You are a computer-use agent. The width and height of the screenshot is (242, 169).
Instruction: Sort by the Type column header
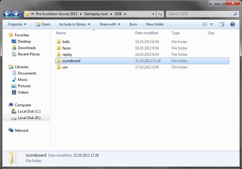(x=176, y=33)
